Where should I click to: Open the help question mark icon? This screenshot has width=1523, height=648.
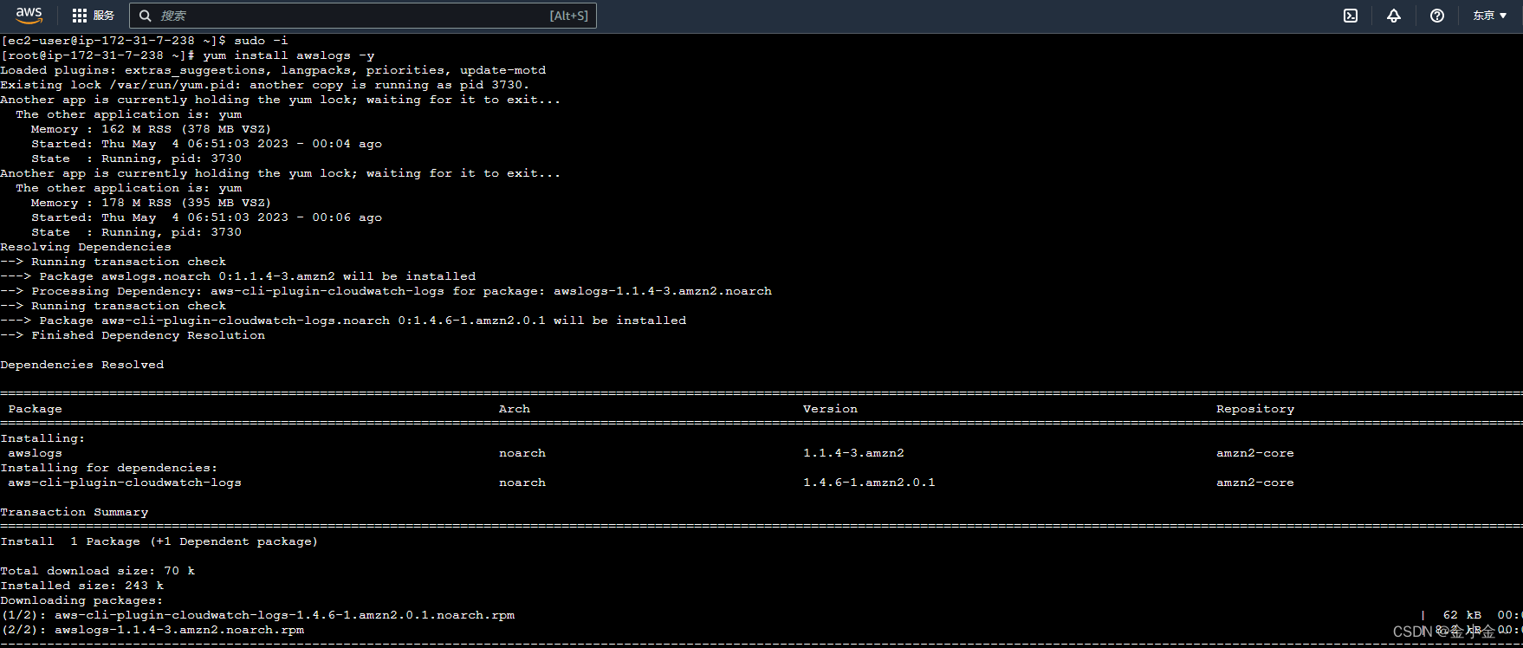[x=1437, y=16]
